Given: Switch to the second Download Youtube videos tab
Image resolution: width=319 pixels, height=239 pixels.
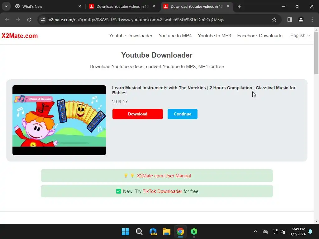Looking at the screenshot, I should click(122, 6).
